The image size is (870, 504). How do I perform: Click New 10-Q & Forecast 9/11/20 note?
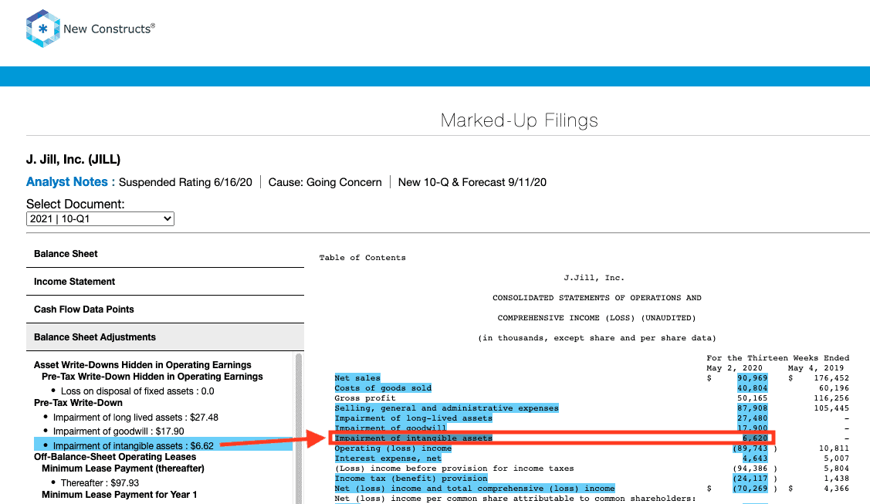pyautogui.click(x=472, y=182)
